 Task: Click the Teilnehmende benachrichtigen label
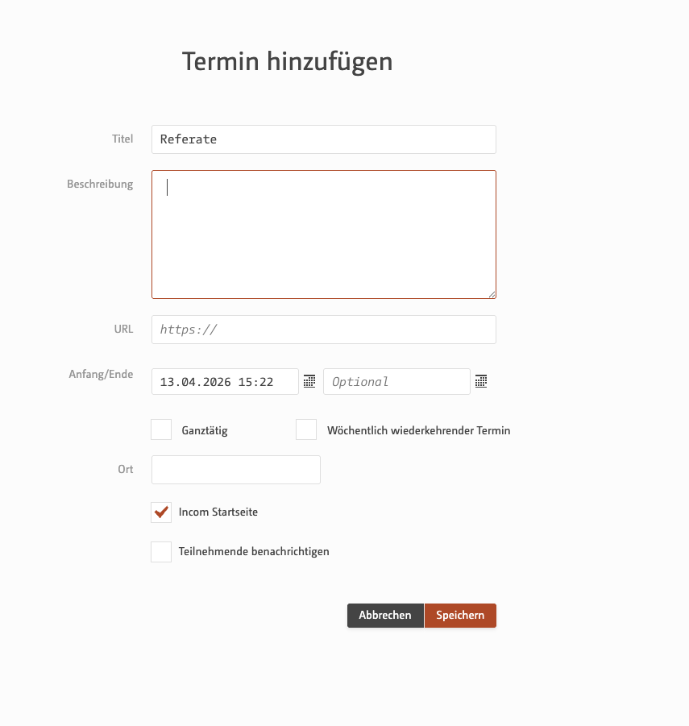[x=254, y=551]
